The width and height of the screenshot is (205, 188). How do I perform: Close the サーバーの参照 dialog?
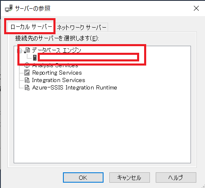(x=196, y=8)
